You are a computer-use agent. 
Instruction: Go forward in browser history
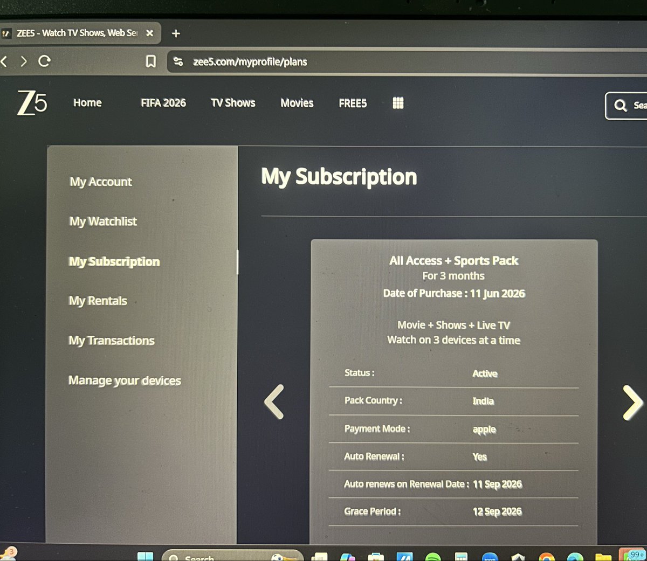coord(23,61)
